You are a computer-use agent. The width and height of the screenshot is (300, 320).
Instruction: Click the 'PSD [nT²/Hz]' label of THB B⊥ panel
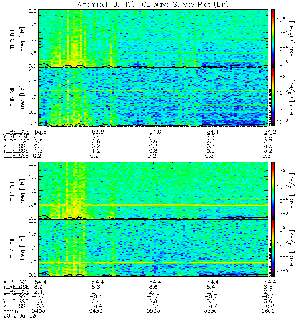(x=292, y=38)
